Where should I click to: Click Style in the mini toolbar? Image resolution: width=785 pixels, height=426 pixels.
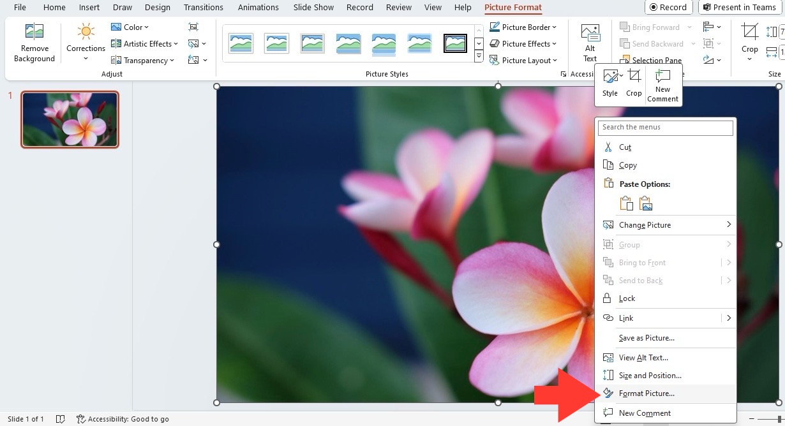pos(610,84)
